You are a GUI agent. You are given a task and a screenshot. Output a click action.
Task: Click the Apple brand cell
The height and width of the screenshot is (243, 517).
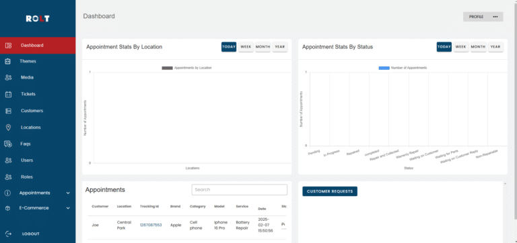coord(176,226)
